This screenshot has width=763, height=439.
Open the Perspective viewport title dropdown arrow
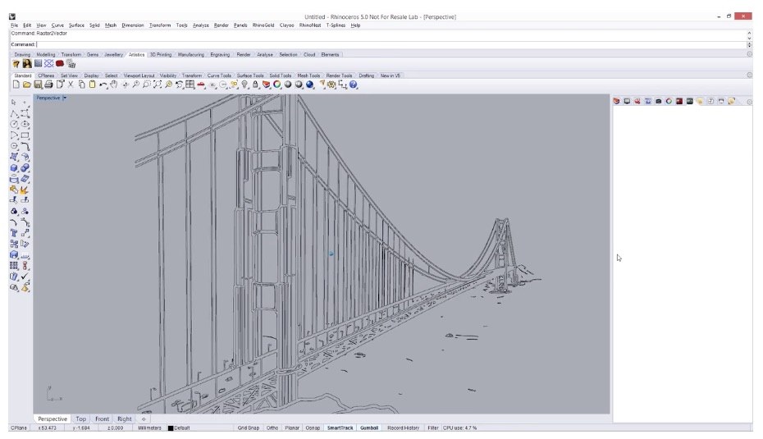coord(65,98)
